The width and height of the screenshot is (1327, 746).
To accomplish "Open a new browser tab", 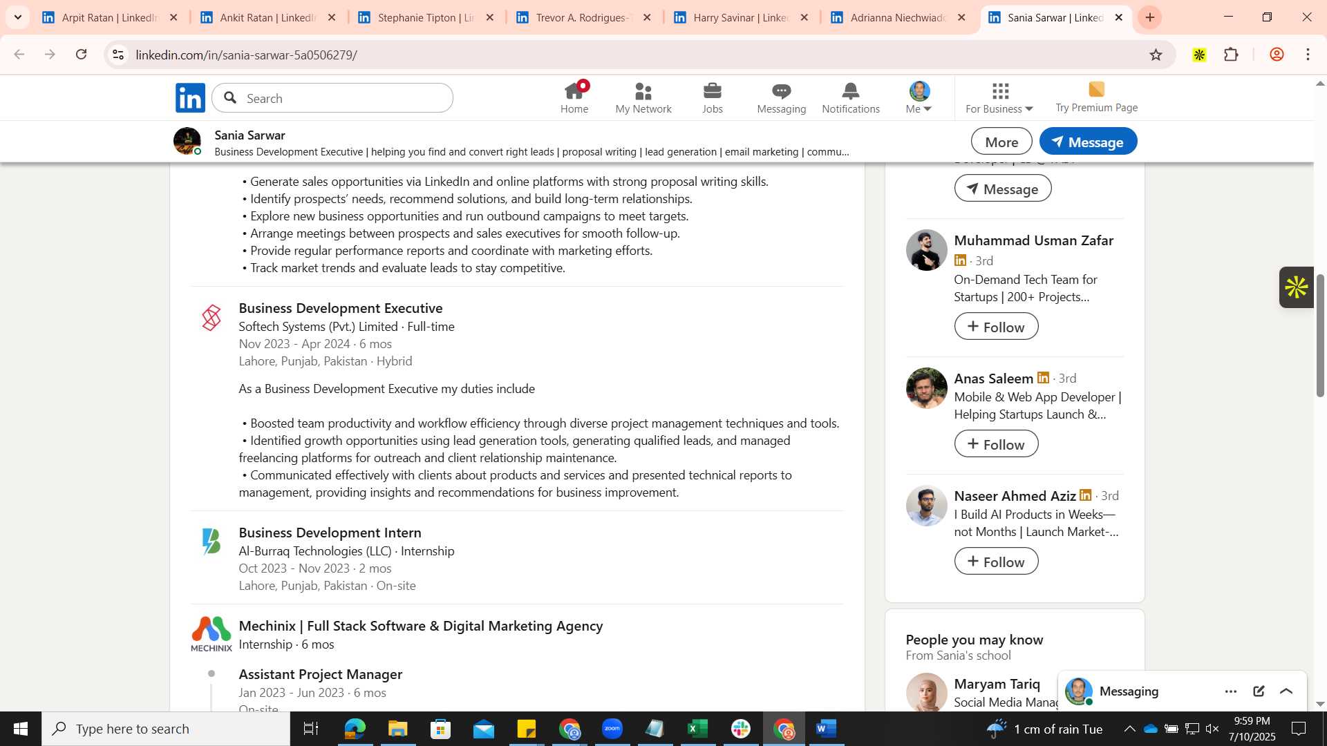I will pos(1150,17).
